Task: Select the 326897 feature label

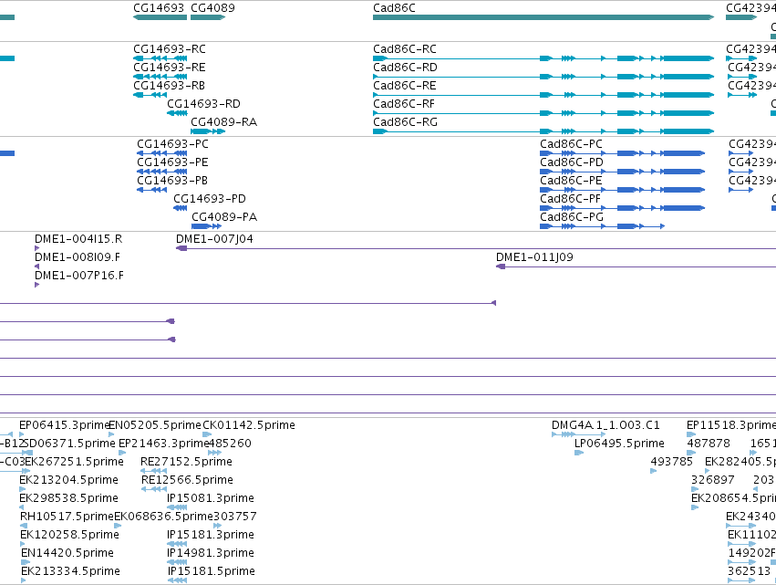Action: pyautogui.click(x=713, y=480)
